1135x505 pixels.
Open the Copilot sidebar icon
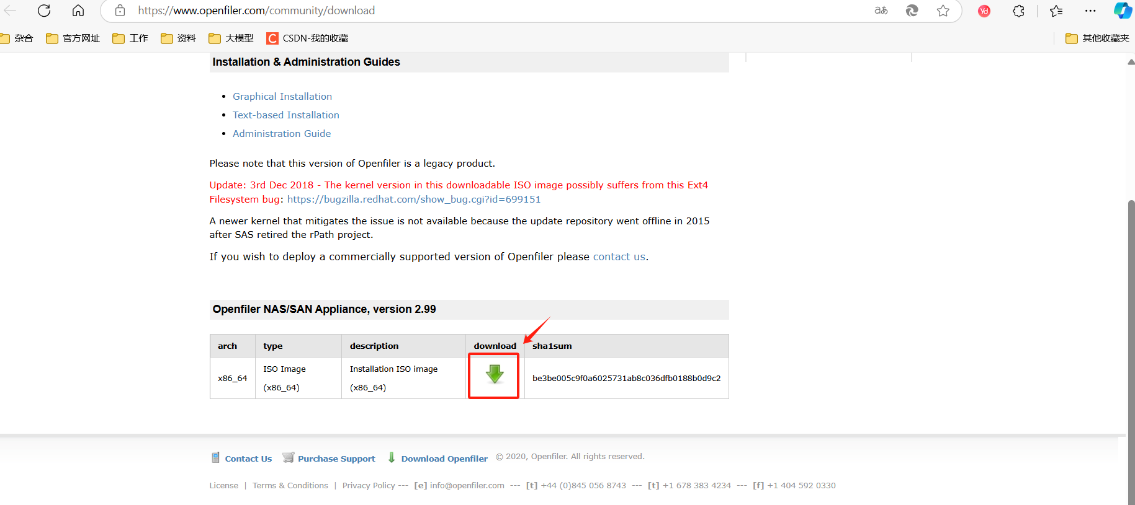1123,11
